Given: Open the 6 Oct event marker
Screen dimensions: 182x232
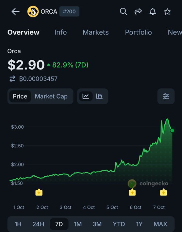Looking at the screenshot, I should click(132, 192).
